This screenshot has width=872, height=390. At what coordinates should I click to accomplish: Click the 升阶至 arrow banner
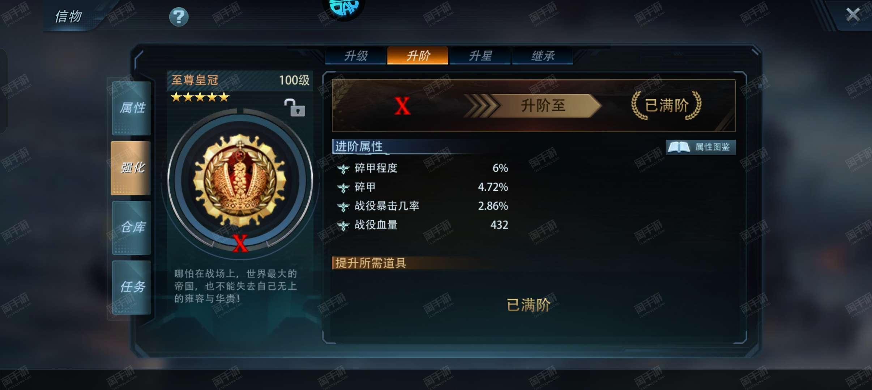pos(533,106)
